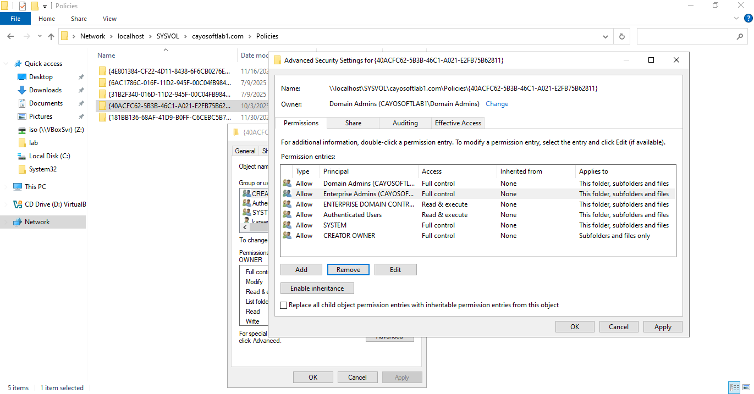The image size is (754, 394).
Task: Click the Refresh icon beside address bar
Action: (621, 36)
